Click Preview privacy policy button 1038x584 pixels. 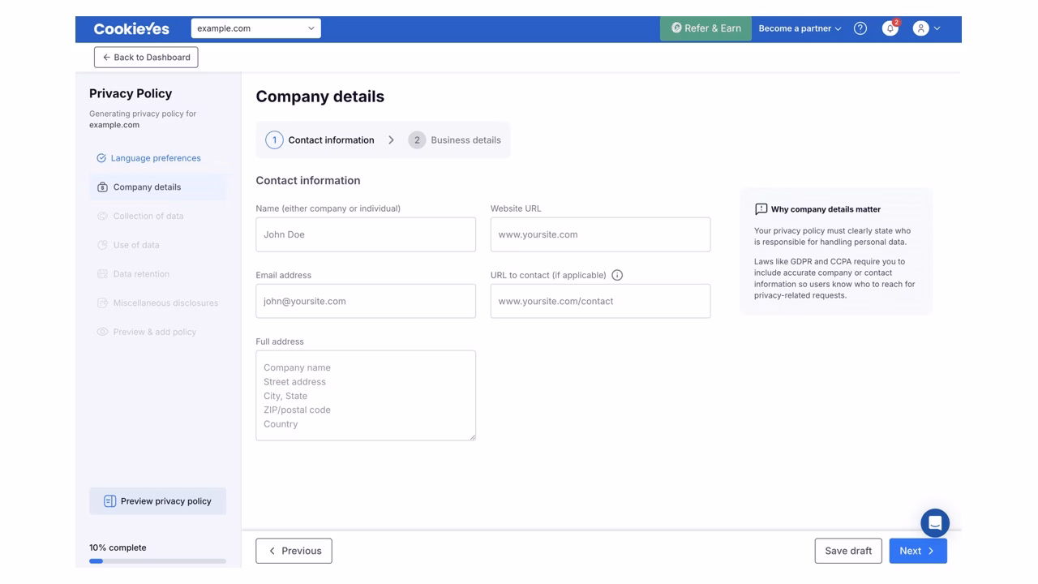click(157, 501)
